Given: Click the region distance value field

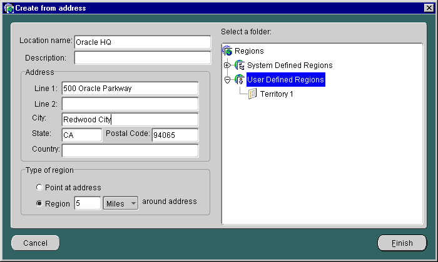Looking at the screenshot, I should click(x=88, y=203).
